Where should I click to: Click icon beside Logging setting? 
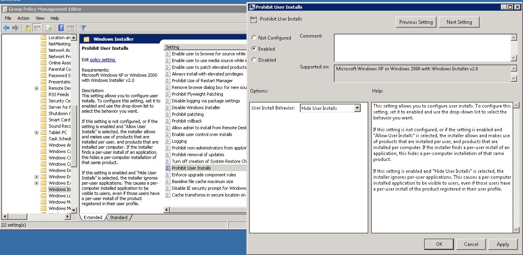pyautogui.click(x=168, y=141)
